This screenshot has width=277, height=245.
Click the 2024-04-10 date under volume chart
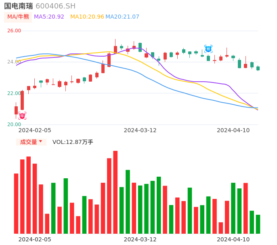tap(233, 240)
